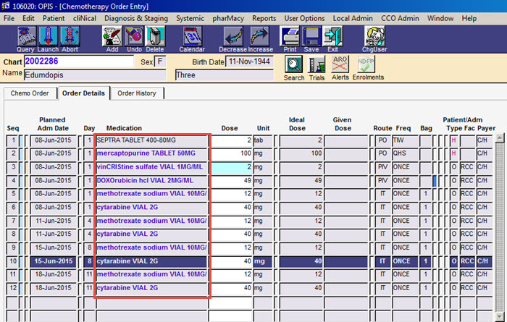The image size is (507, 322).
Task: Open the Window menu
Action: 440,18
